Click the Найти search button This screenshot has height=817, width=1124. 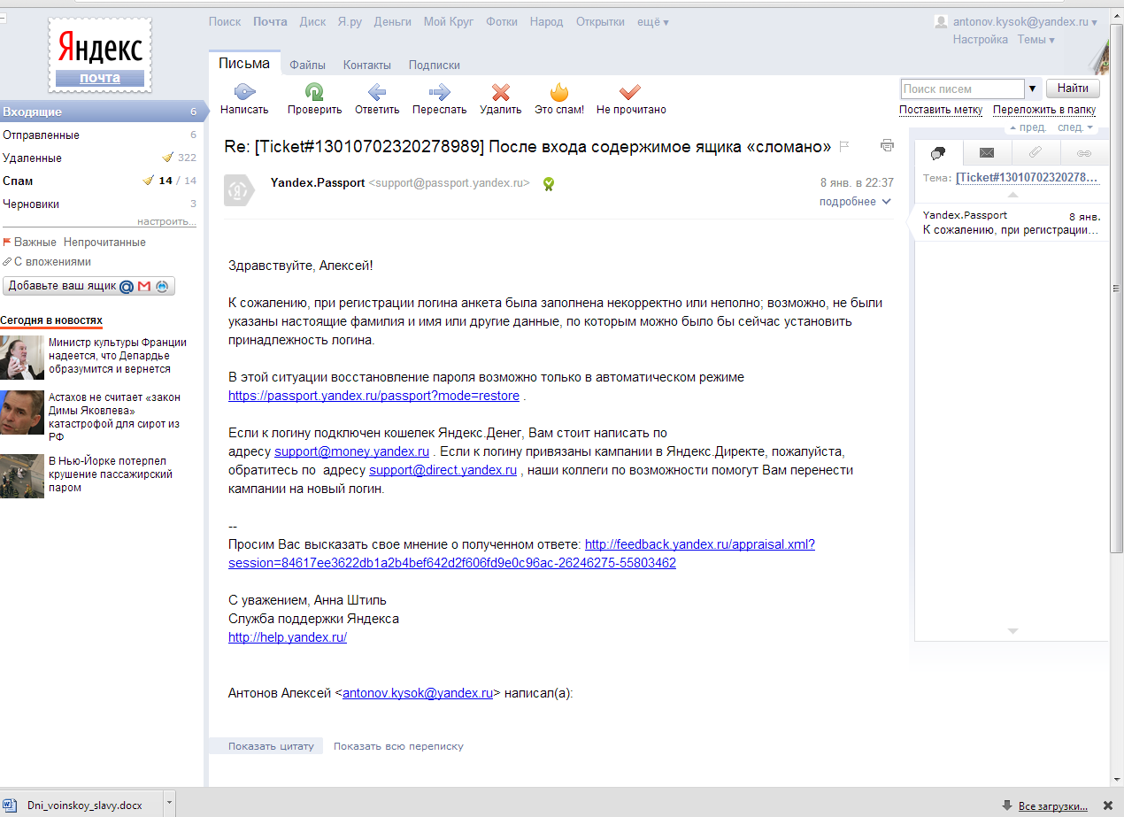pyautogui.click(x=1073, y=89)
